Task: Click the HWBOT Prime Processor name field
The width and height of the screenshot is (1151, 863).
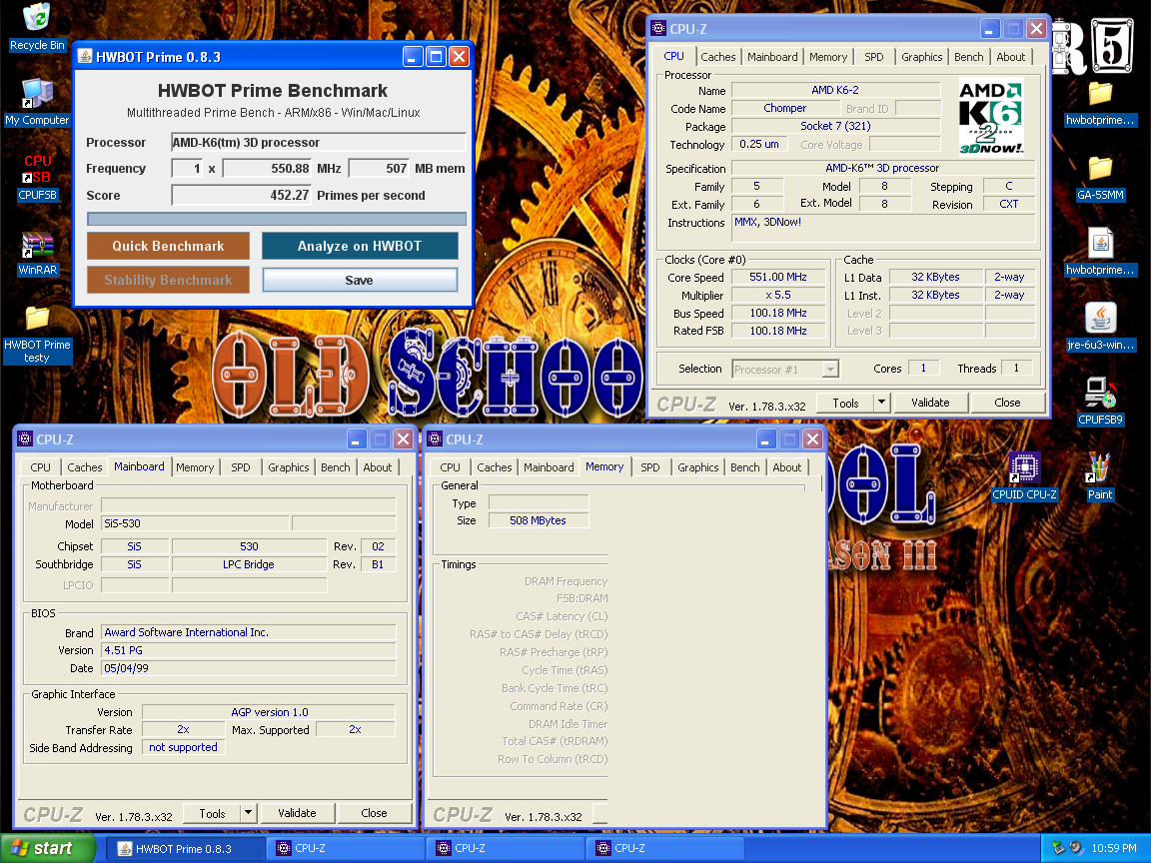Action: (x=319, y=143)
